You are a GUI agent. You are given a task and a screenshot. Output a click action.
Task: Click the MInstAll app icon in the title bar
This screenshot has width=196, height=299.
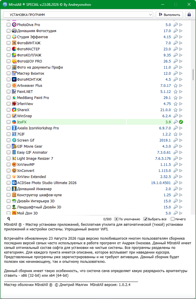[5, 4]
